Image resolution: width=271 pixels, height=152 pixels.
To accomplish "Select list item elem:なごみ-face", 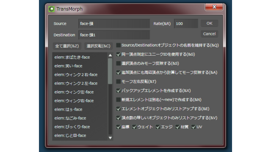I will pyautogui.click(x=80, y=118).
